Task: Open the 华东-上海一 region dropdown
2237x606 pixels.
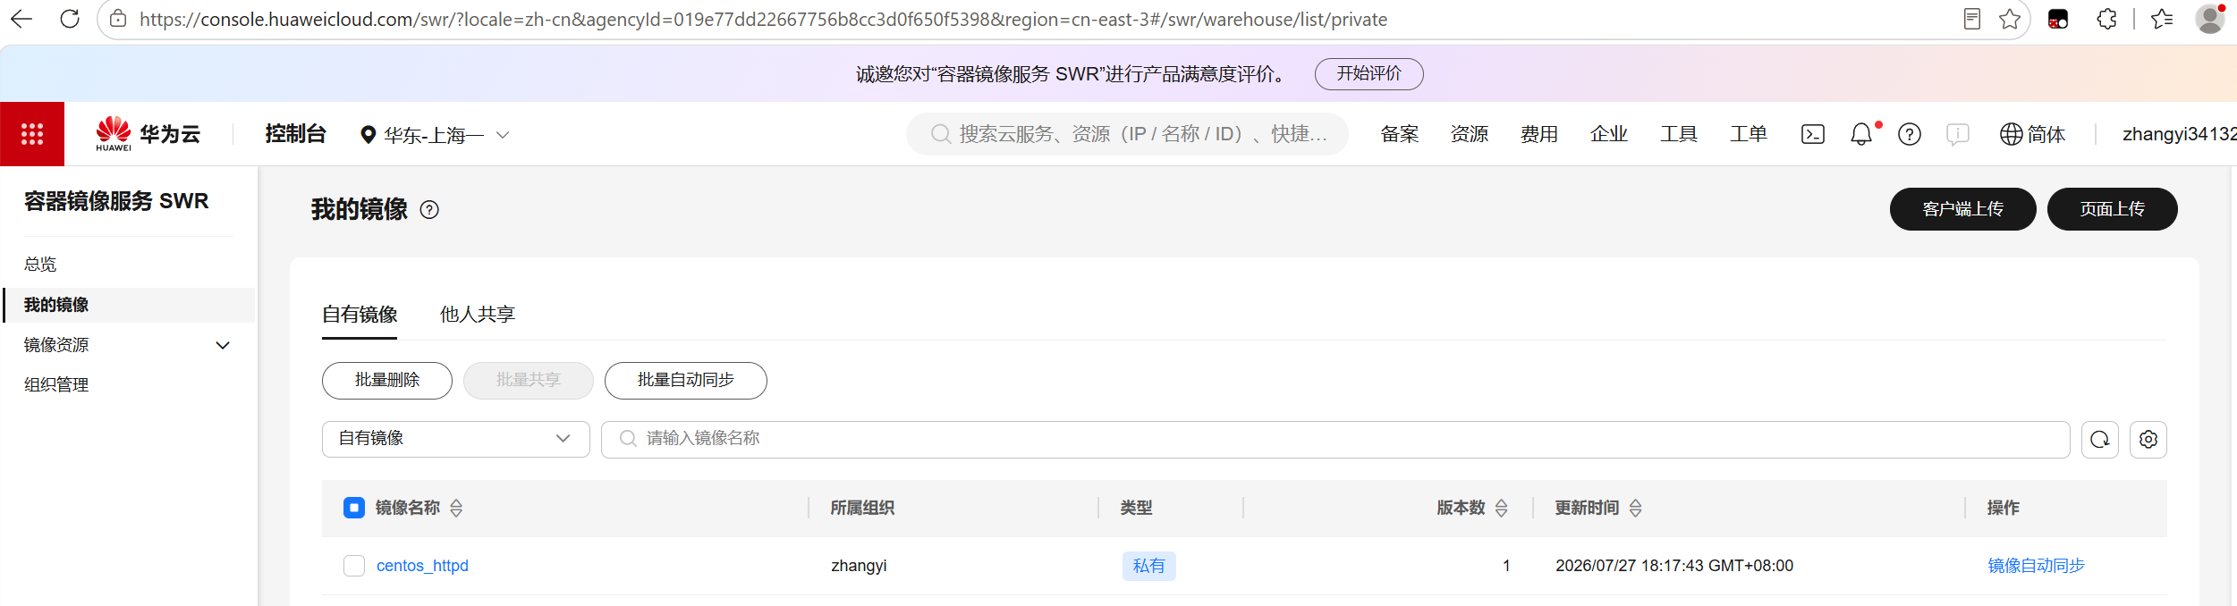Action: 435,135
